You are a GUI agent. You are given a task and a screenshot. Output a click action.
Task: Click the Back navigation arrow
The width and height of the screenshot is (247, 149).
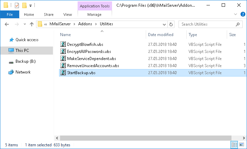7,24
